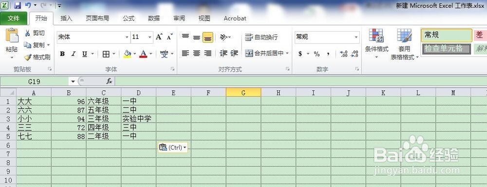Image resolution: width=487 pixels, height=187 pixels.
Task: Apply the 检查单元格 cell style
Action: (447, 49)
